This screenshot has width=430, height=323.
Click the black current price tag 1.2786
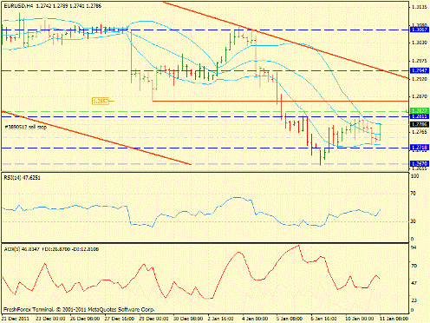coord(420,124)
